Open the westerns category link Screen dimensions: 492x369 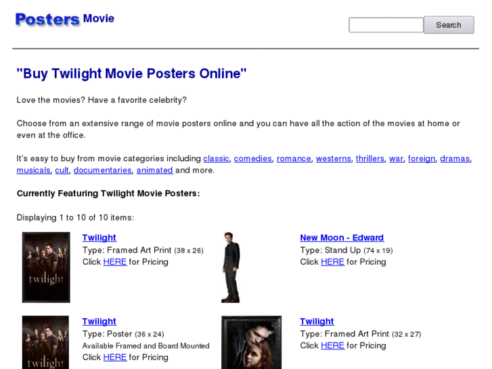click(x=333, y=158)
